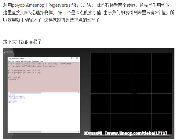The width and height of the screenshot is (179, 139).
Task: Click the 'length p3' code line
Action: click(x=14, y=79)
